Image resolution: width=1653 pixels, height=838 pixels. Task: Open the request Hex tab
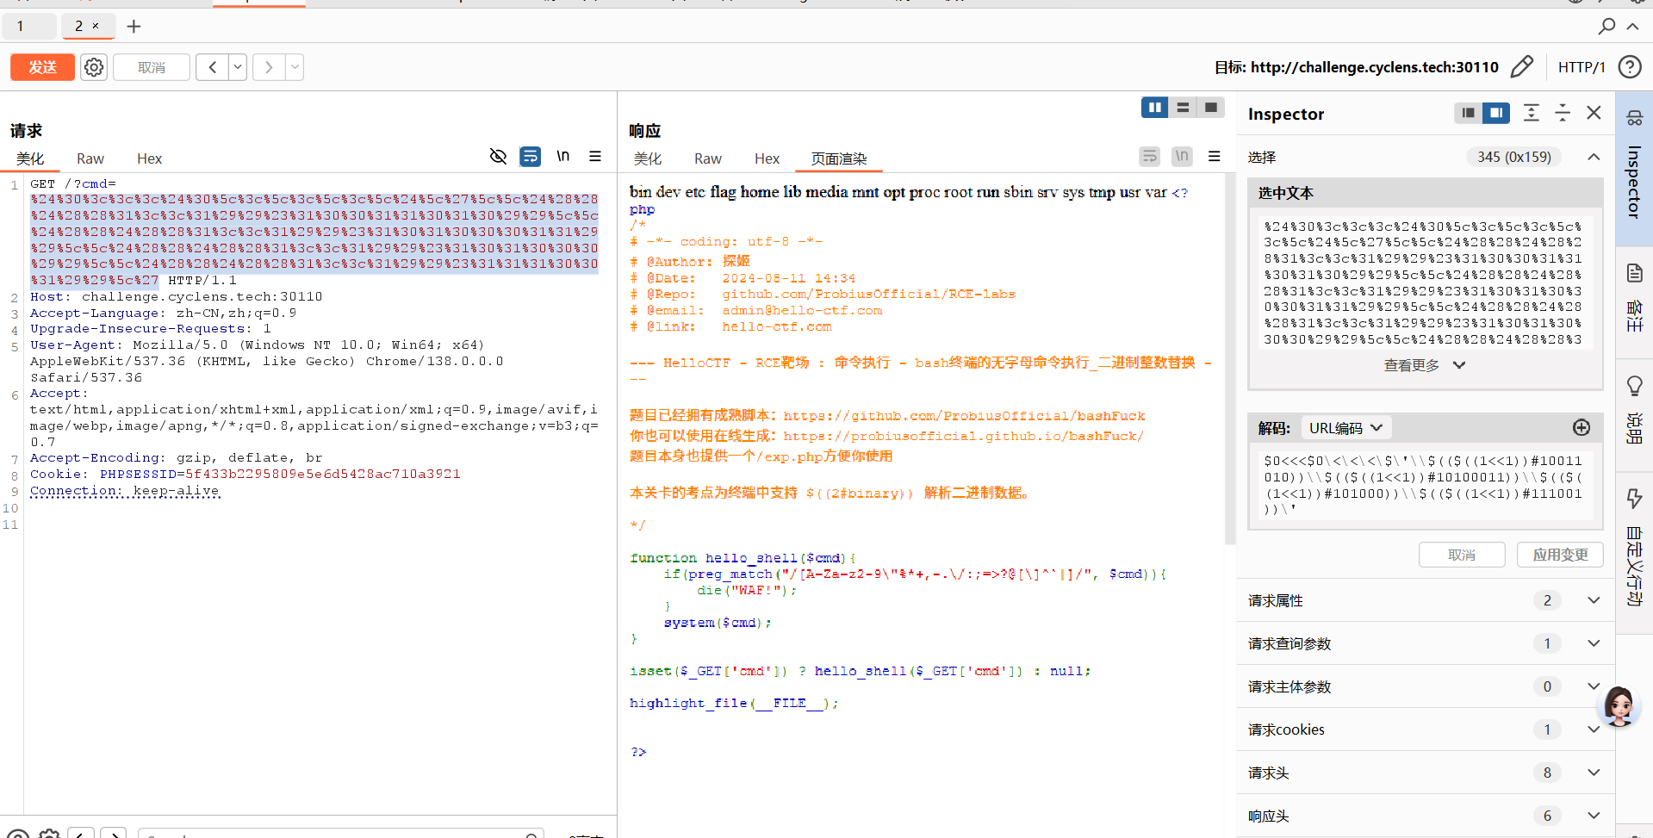[149, 158]
